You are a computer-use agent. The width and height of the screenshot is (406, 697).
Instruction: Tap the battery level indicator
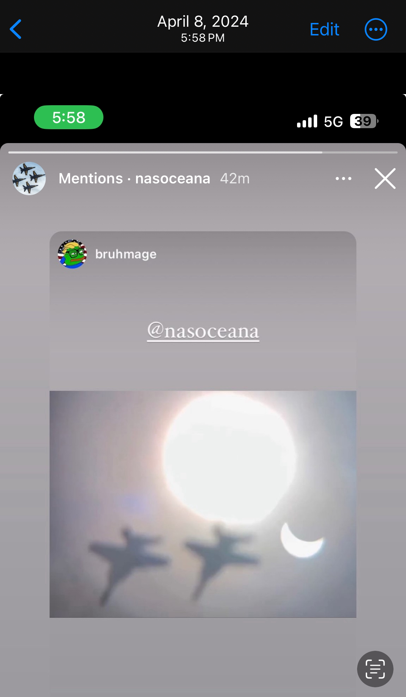point(364,121)
